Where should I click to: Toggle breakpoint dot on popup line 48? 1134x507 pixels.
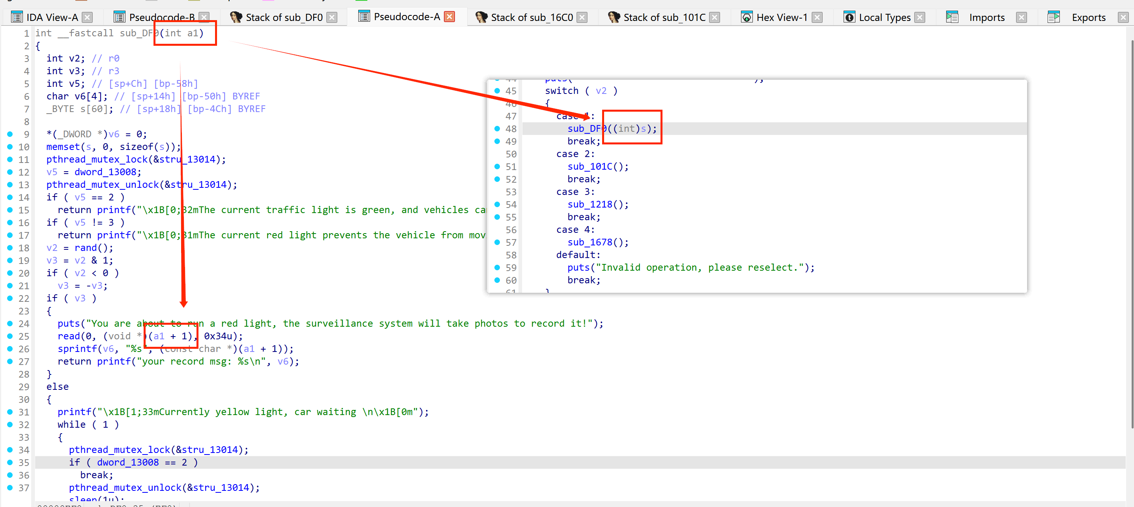tap(497, 128)
